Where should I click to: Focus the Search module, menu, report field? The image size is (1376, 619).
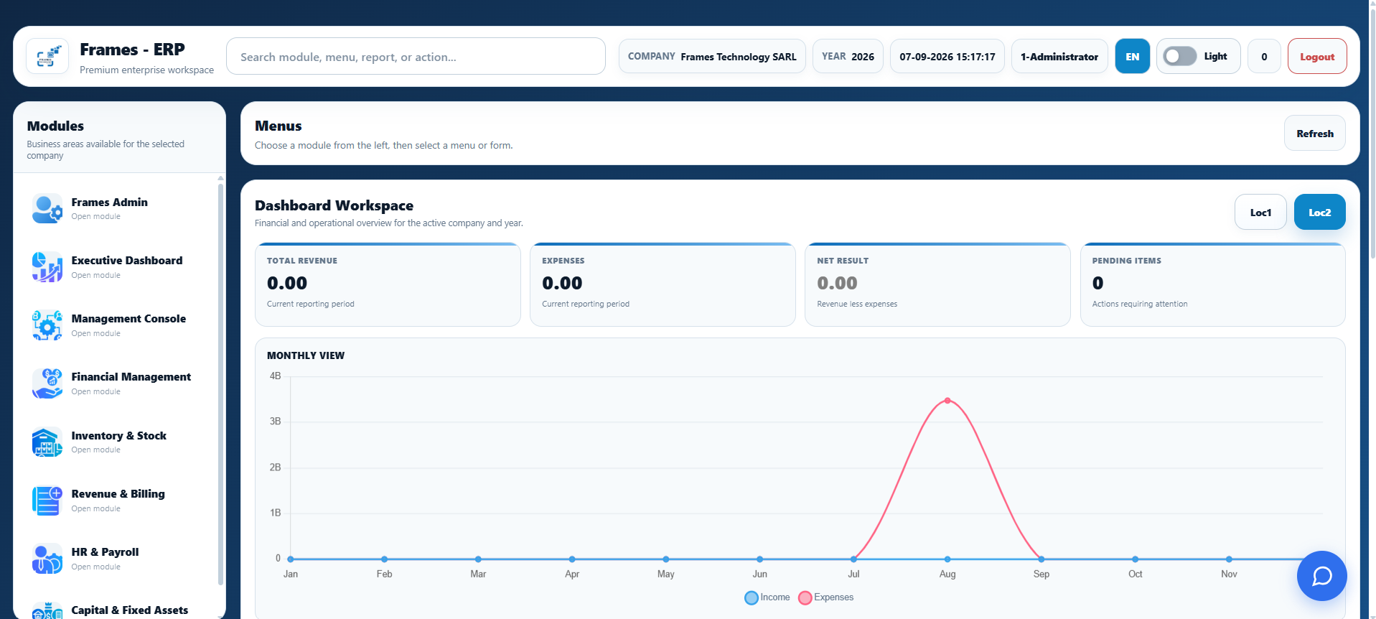tap(416, 57)
